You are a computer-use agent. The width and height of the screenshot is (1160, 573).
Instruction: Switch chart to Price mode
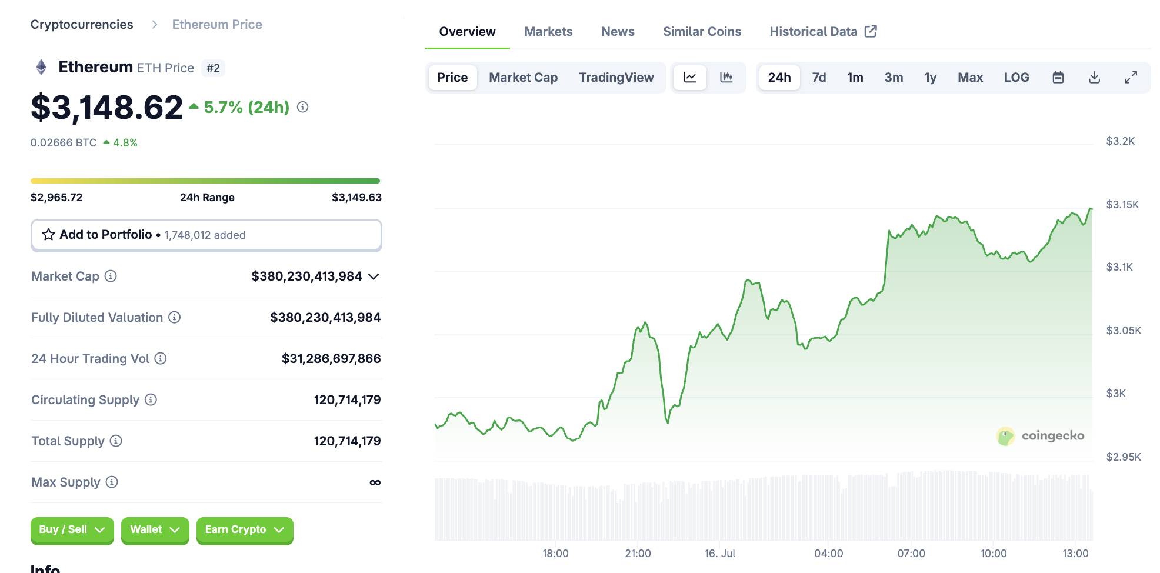(x=452, y=77)
